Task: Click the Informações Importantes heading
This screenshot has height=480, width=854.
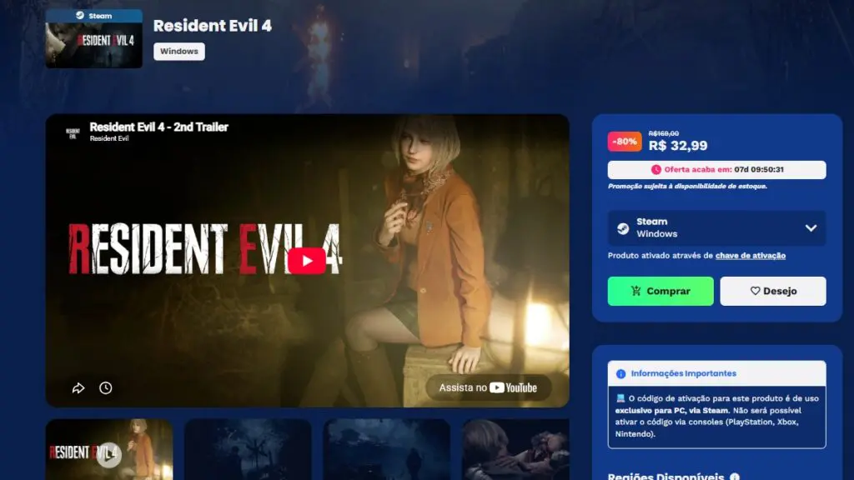Action: (684, 373)
